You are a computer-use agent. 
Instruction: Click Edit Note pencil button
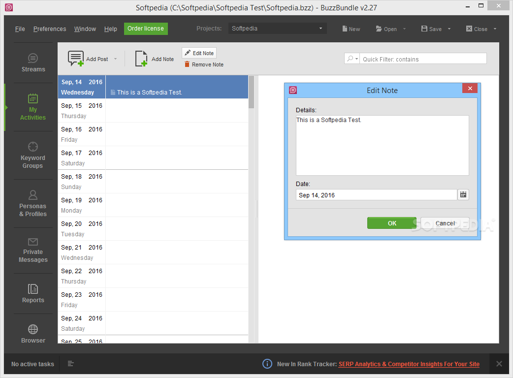(199, 53)
